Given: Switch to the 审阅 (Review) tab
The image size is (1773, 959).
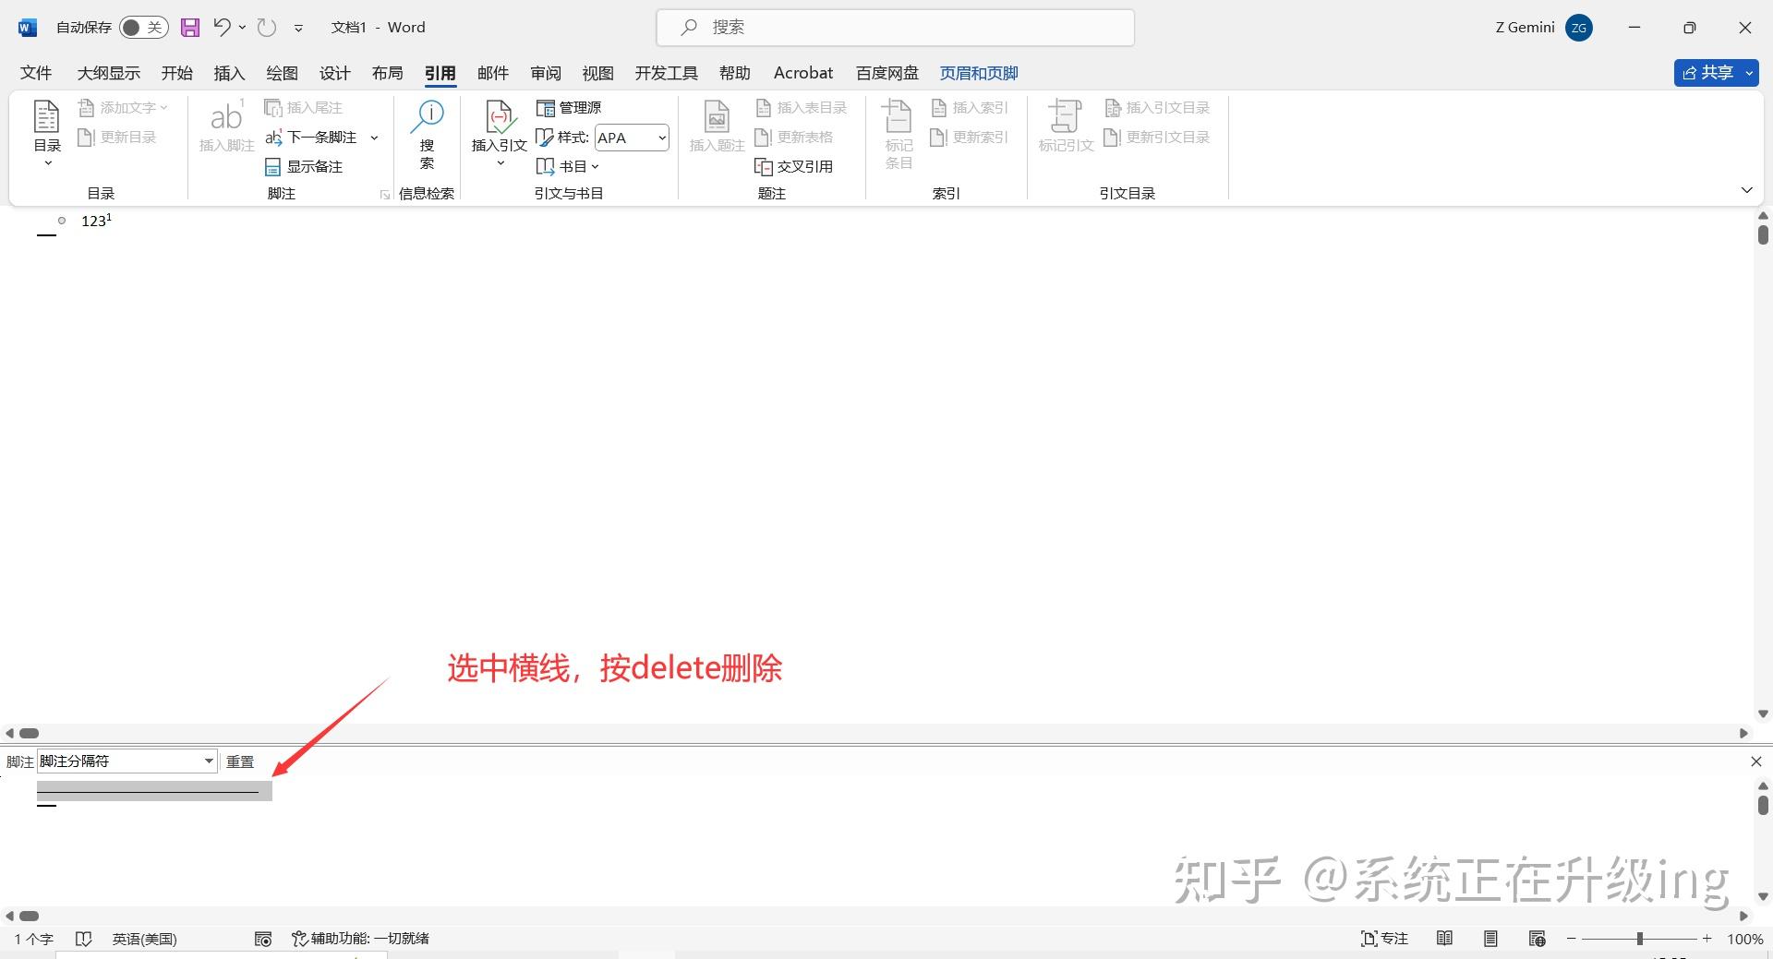Looking at the screenshot, I should [545, 73].
